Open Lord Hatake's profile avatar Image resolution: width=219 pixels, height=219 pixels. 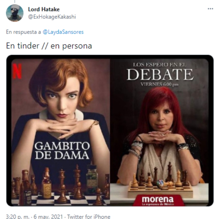[x=15, y=13]
